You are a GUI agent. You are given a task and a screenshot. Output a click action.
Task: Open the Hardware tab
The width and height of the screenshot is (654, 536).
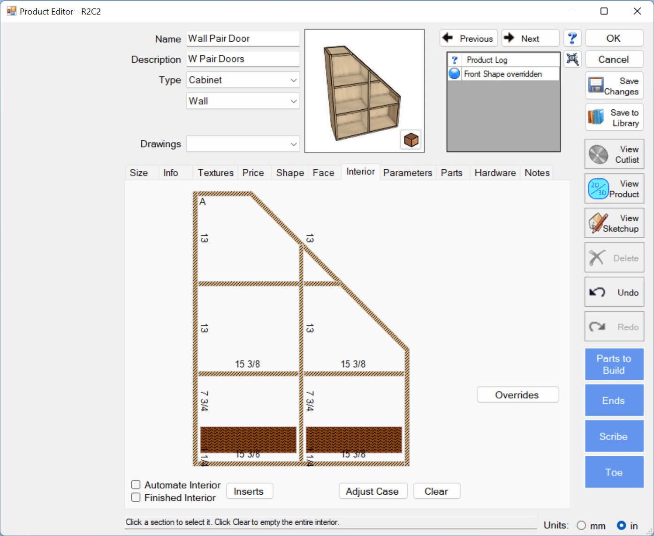pyautogui.click(x=494, y=173)
